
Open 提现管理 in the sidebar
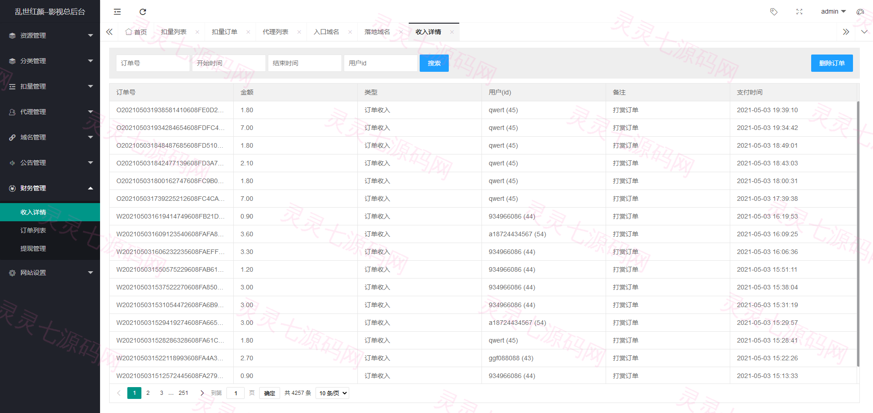pyautogui.click(x=50, y=249)
